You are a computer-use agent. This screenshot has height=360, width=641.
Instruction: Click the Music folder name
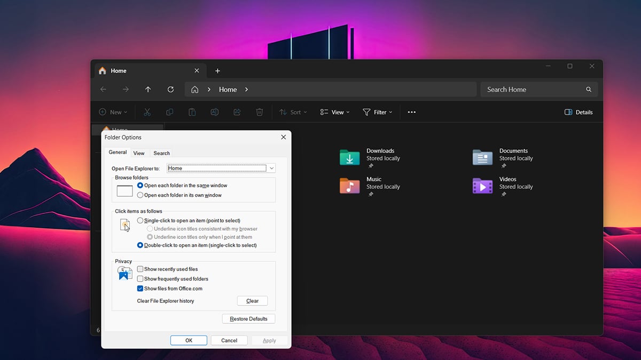click(374, 179)
